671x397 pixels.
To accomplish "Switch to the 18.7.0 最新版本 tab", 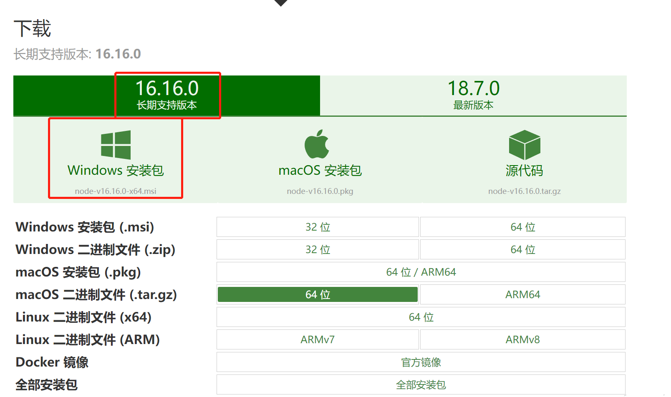I will [x=473, y=95].
